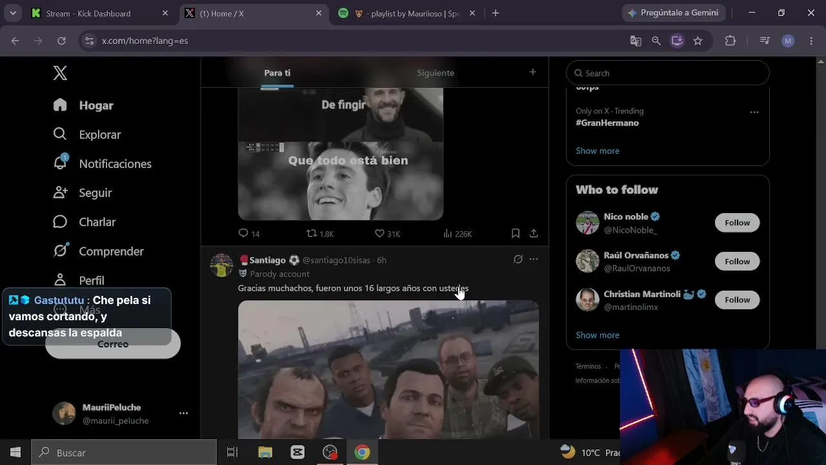Go back in browser history
The width and height of the screenshot is (826, 465).
tap(15, 41)
